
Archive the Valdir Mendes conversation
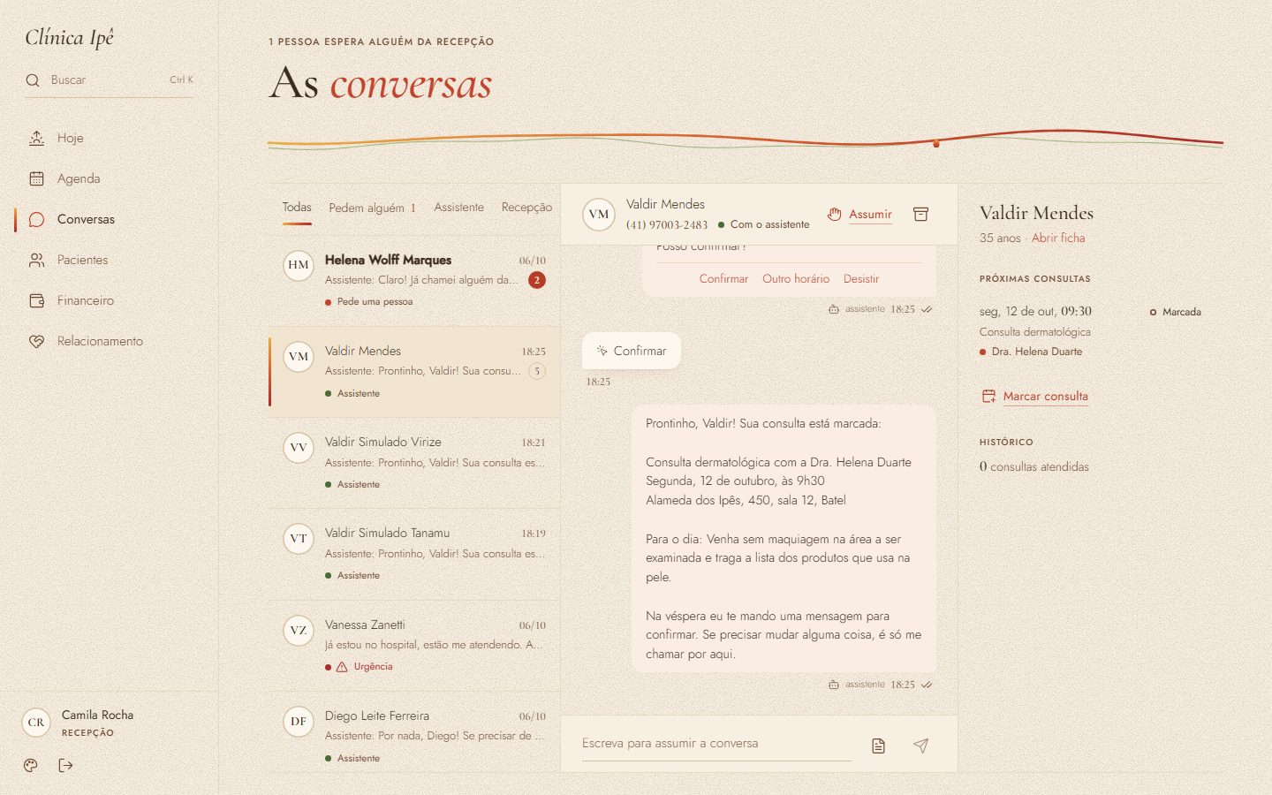click(920, 214)
